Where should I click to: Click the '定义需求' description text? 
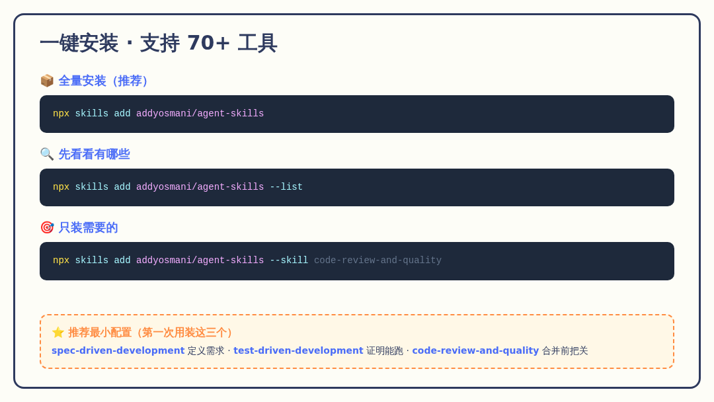click(x=206, y=350)
